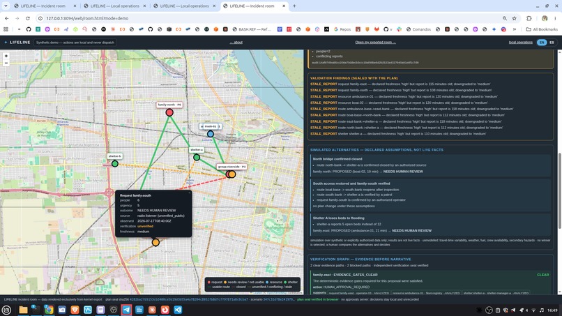Screen dimensions: 562x316
Task: Click the page scrollbar thumb
Action: pos(559,191)
